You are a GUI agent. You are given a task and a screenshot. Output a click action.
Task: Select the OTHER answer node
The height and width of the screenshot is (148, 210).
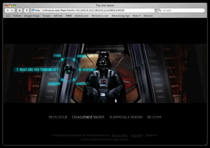tap(62, 59)
